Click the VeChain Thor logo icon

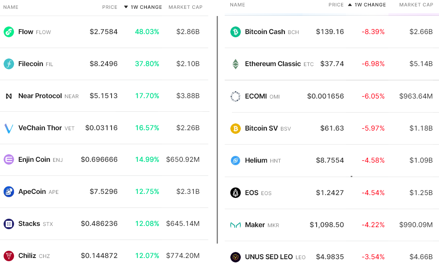click(9, 128)
